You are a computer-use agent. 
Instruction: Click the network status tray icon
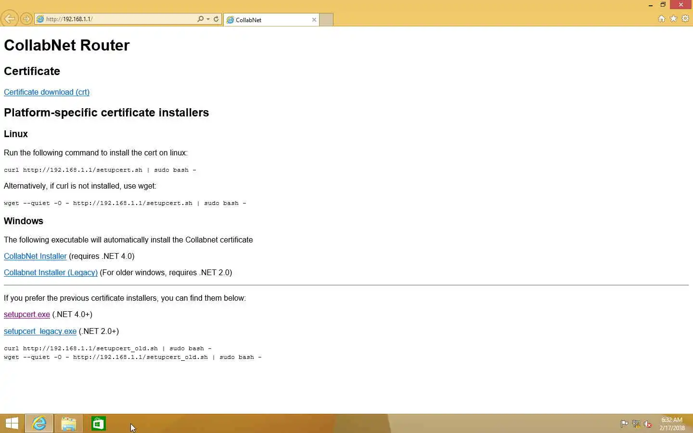tap(636, 424)
